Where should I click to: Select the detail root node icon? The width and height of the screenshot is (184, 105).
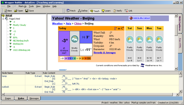tap(3, 16)
